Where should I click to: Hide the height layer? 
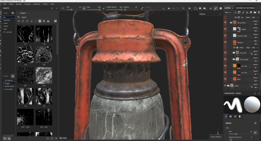(225, 29)
